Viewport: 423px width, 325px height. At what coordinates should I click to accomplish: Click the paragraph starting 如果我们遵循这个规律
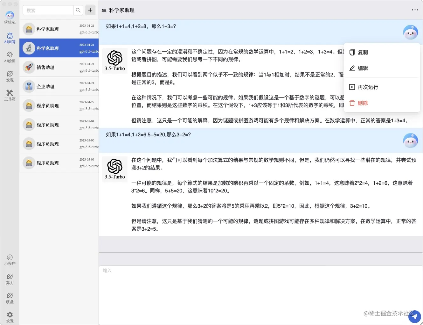(x=252, y=206)
